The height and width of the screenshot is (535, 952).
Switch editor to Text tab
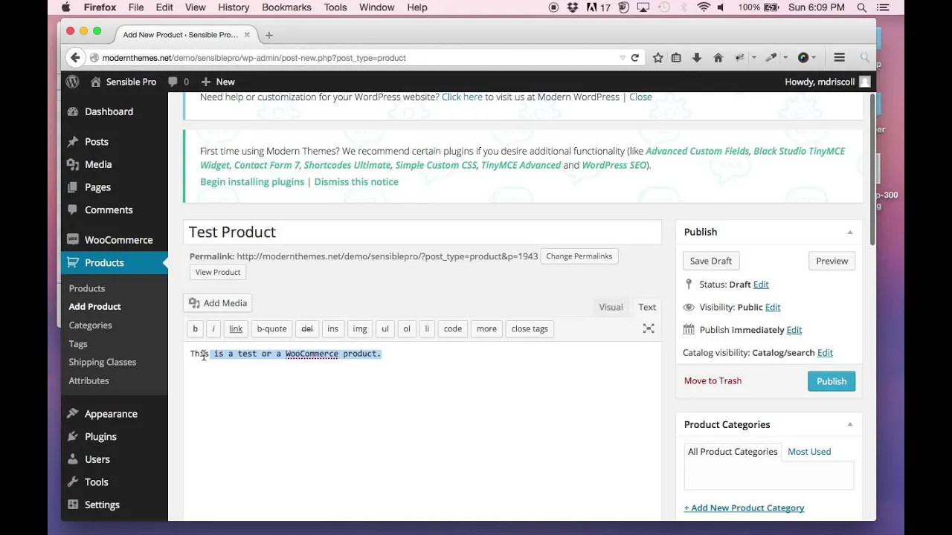(647, 307)
